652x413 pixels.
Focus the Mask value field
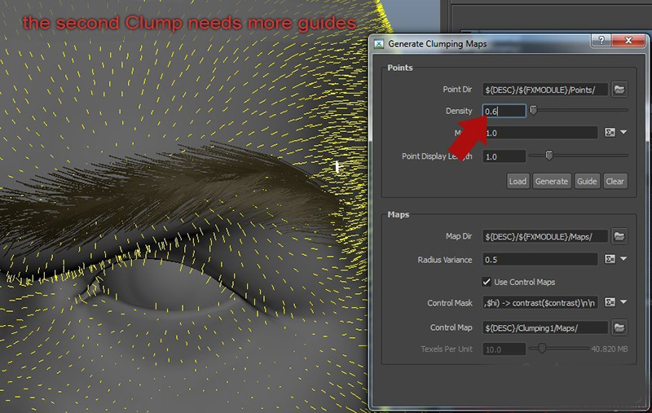540,133
